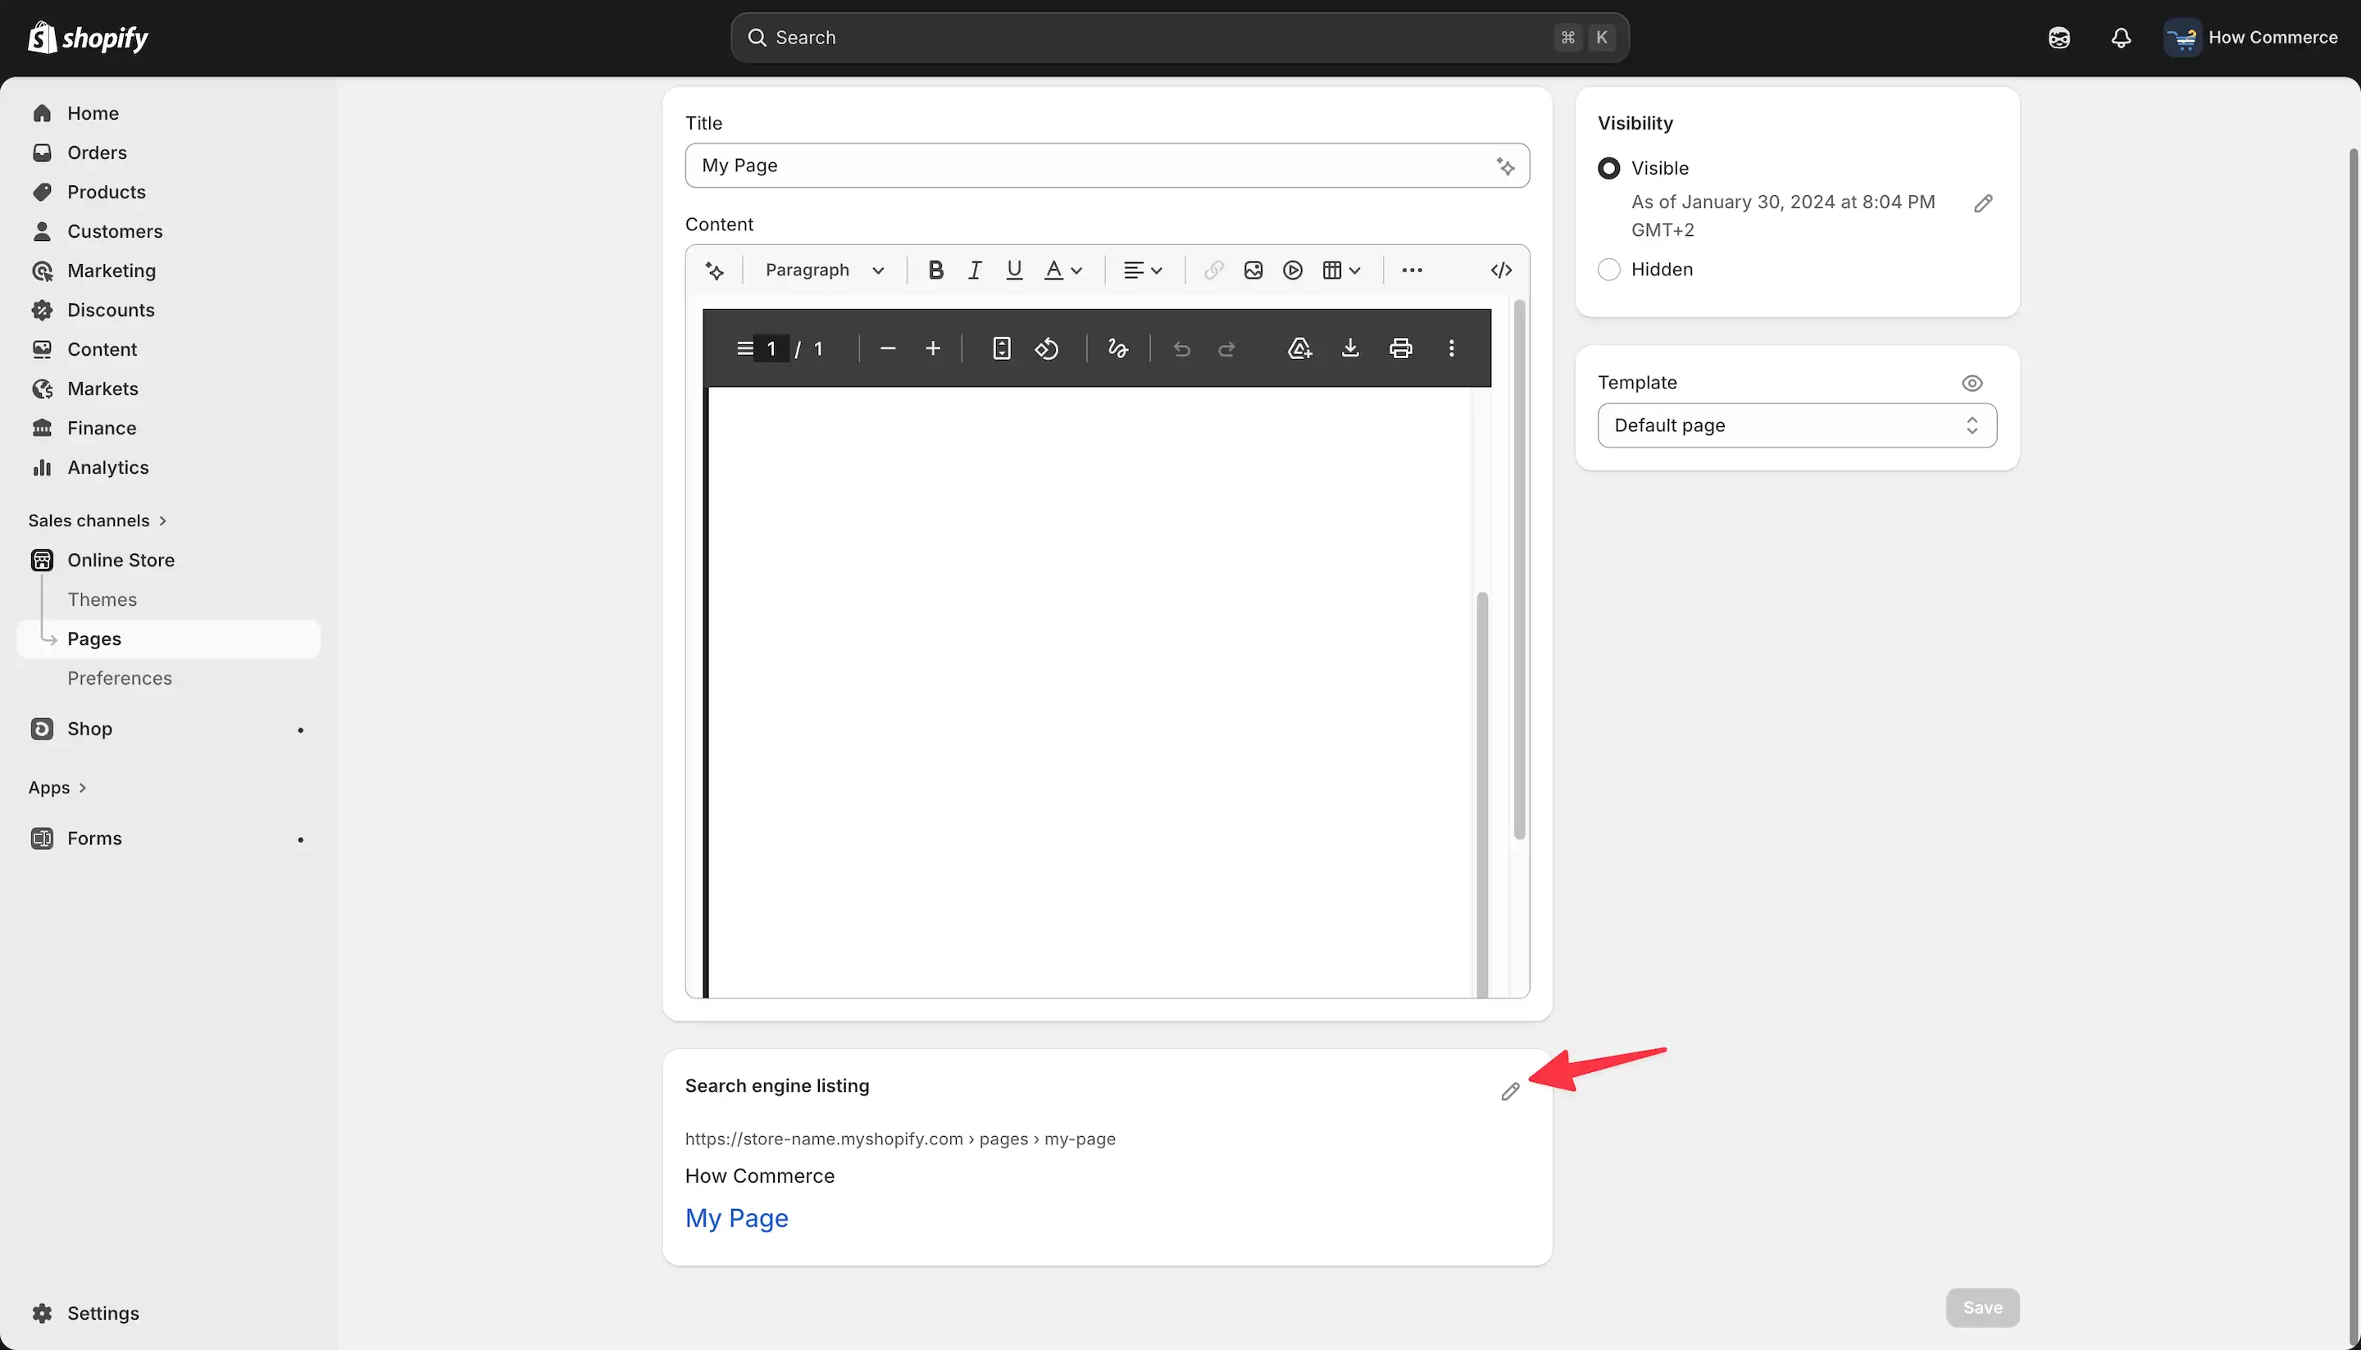Insert an image into the content
The image size is (2361, 1350).
[x=1253, y=270]
